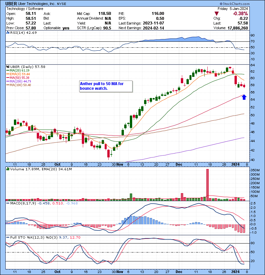The image size is (265, 275).
Task: Click the P/E value 116.00
Action: pos(158,14)
